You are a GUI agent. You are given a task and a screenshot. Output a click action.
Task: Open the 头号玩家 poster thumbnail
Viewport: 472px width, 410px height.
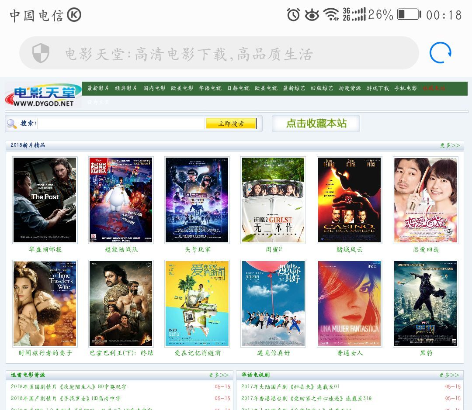tap(197, 200)
